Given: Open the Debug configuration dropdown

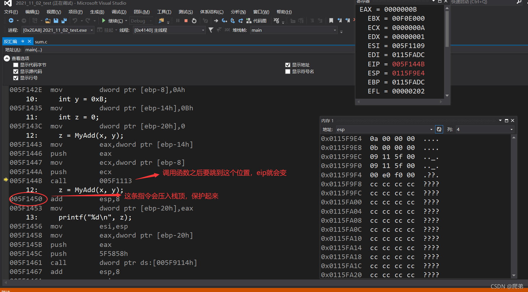Looking at the screenshot, I should point(141,21).
